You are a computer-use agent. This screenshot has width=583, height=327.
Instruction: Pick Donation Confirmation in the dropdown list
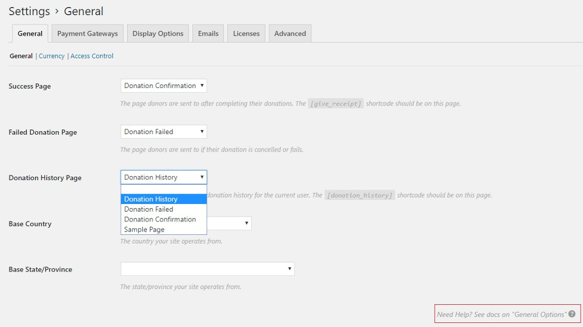coord(163,219)
